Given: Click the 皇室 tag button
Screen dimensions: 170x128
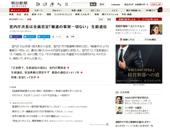Looking at the screenshot, I should click(x=109, y=19).
